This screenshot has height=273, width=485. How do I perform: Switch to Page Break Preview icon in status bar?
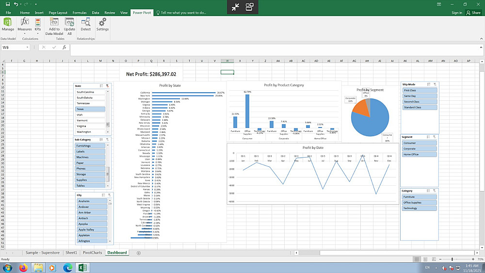434,259
